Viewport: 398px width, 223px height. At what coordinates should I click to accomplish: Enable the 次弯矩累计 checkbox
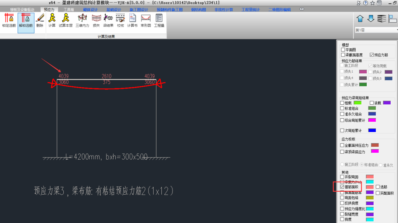pyautogui.click(x=342, y=130)
